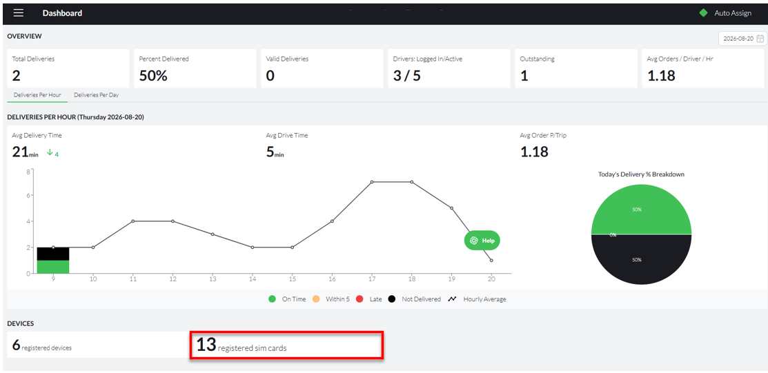The width and height of the screenshot is (768, 373).
Task: Click the Total Deliveries card
Action: (x=68, y=68)
